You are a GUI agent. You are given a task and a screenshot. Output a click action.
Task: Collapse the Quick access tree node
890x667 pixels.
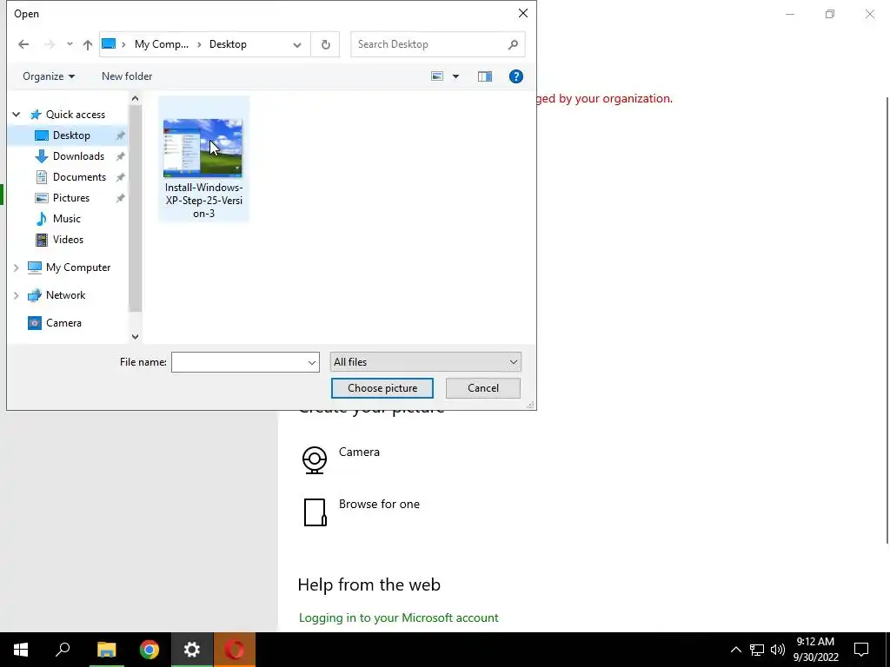17,115
